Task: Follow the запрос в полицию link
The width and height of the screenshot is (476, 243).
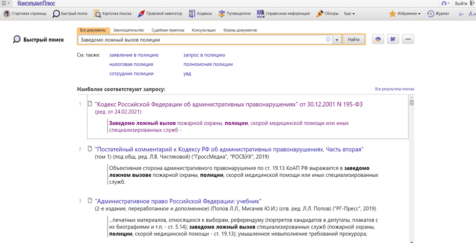Action: pyautogui.click(x=204, y=55)
